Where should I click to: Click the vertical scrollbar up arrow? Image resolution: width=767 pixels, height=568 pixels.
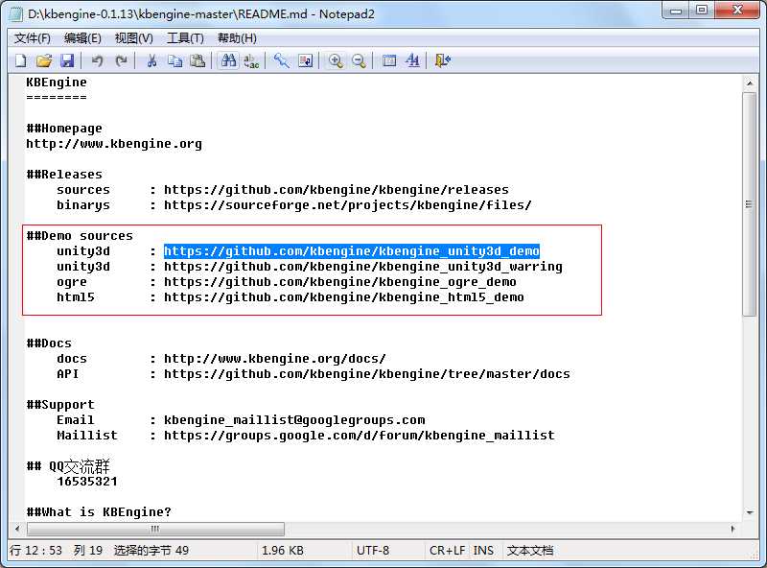click(x=750, y=83)
